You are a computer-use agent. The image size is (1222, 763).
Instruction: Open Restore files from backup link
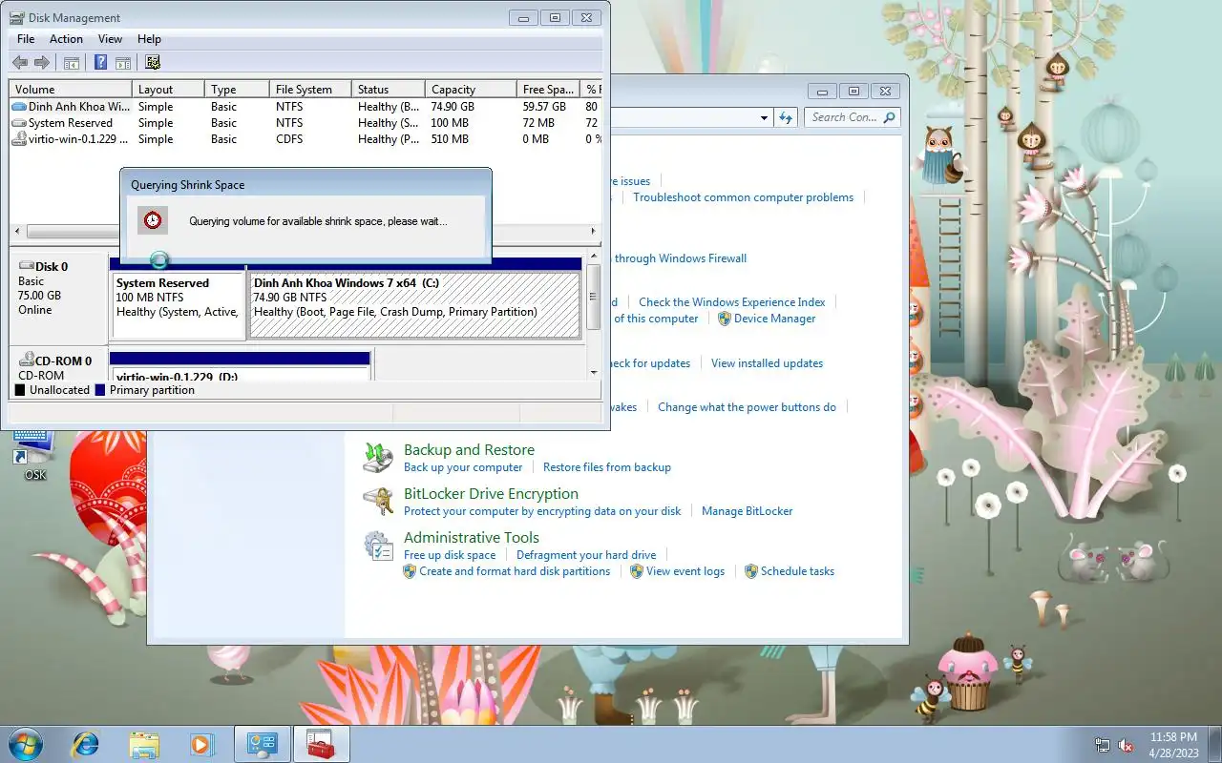pyautogui.click(x=607, y=467)
